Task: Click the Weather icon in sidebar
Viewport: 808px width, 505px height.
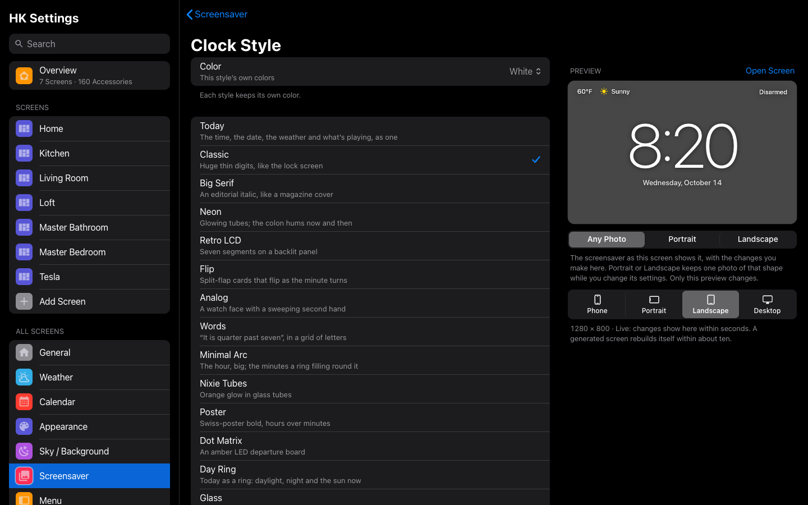Action: point(24,377)
